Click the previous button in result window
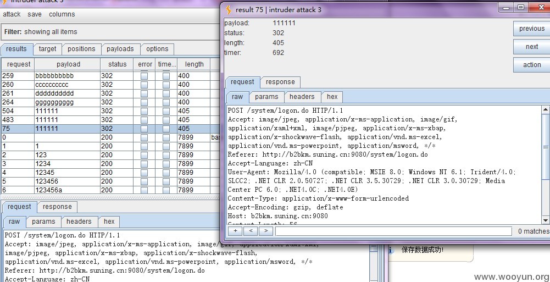 click(x=532, y=29)
